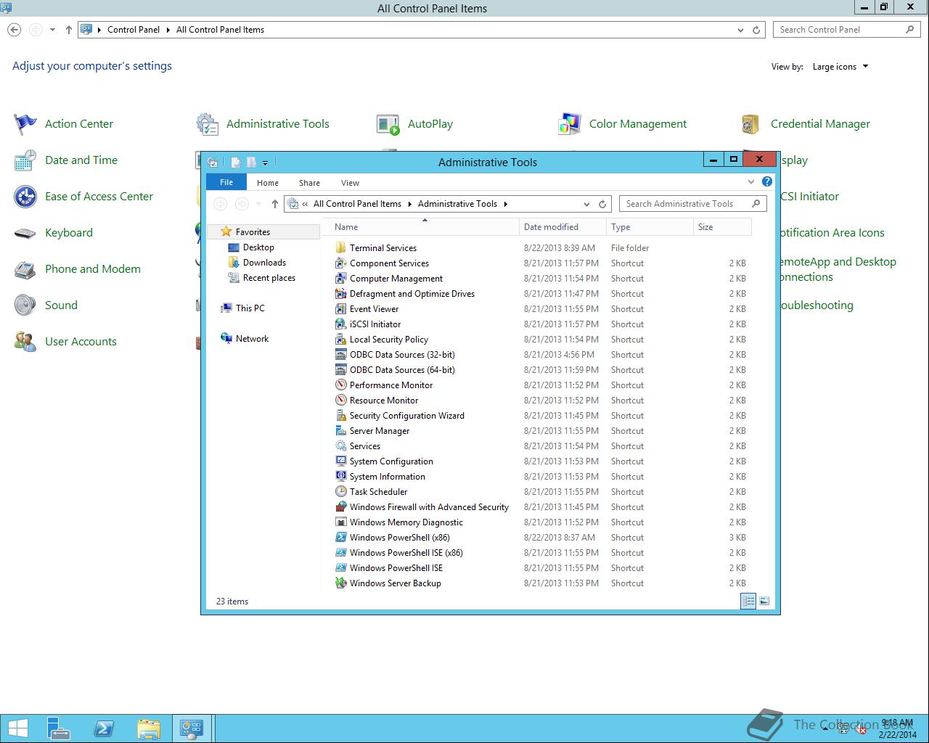This screenshot has height=743, width=929.
Task: Select the Computer Management icon
Action: click(x=341, y=279)
